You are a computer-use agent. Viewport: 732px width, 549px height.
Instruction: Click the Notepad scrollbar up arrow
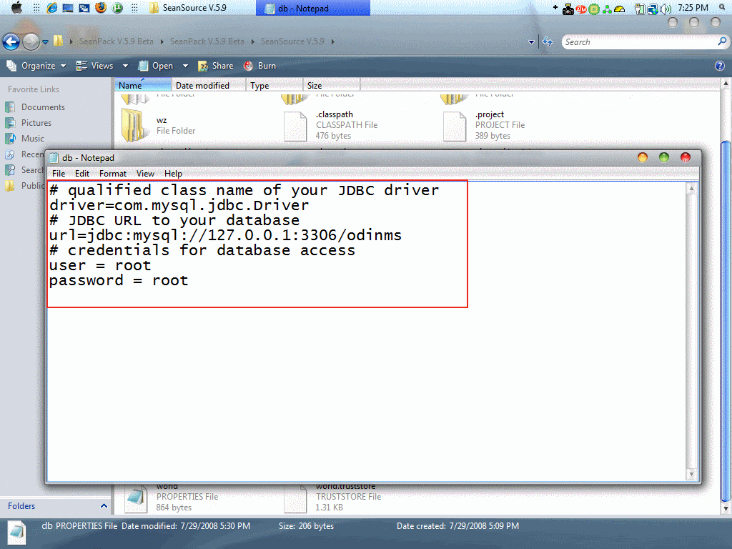(x=691, y=189)
